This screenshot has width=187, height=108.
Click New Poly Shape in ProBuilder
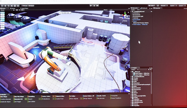click(19, 97)
